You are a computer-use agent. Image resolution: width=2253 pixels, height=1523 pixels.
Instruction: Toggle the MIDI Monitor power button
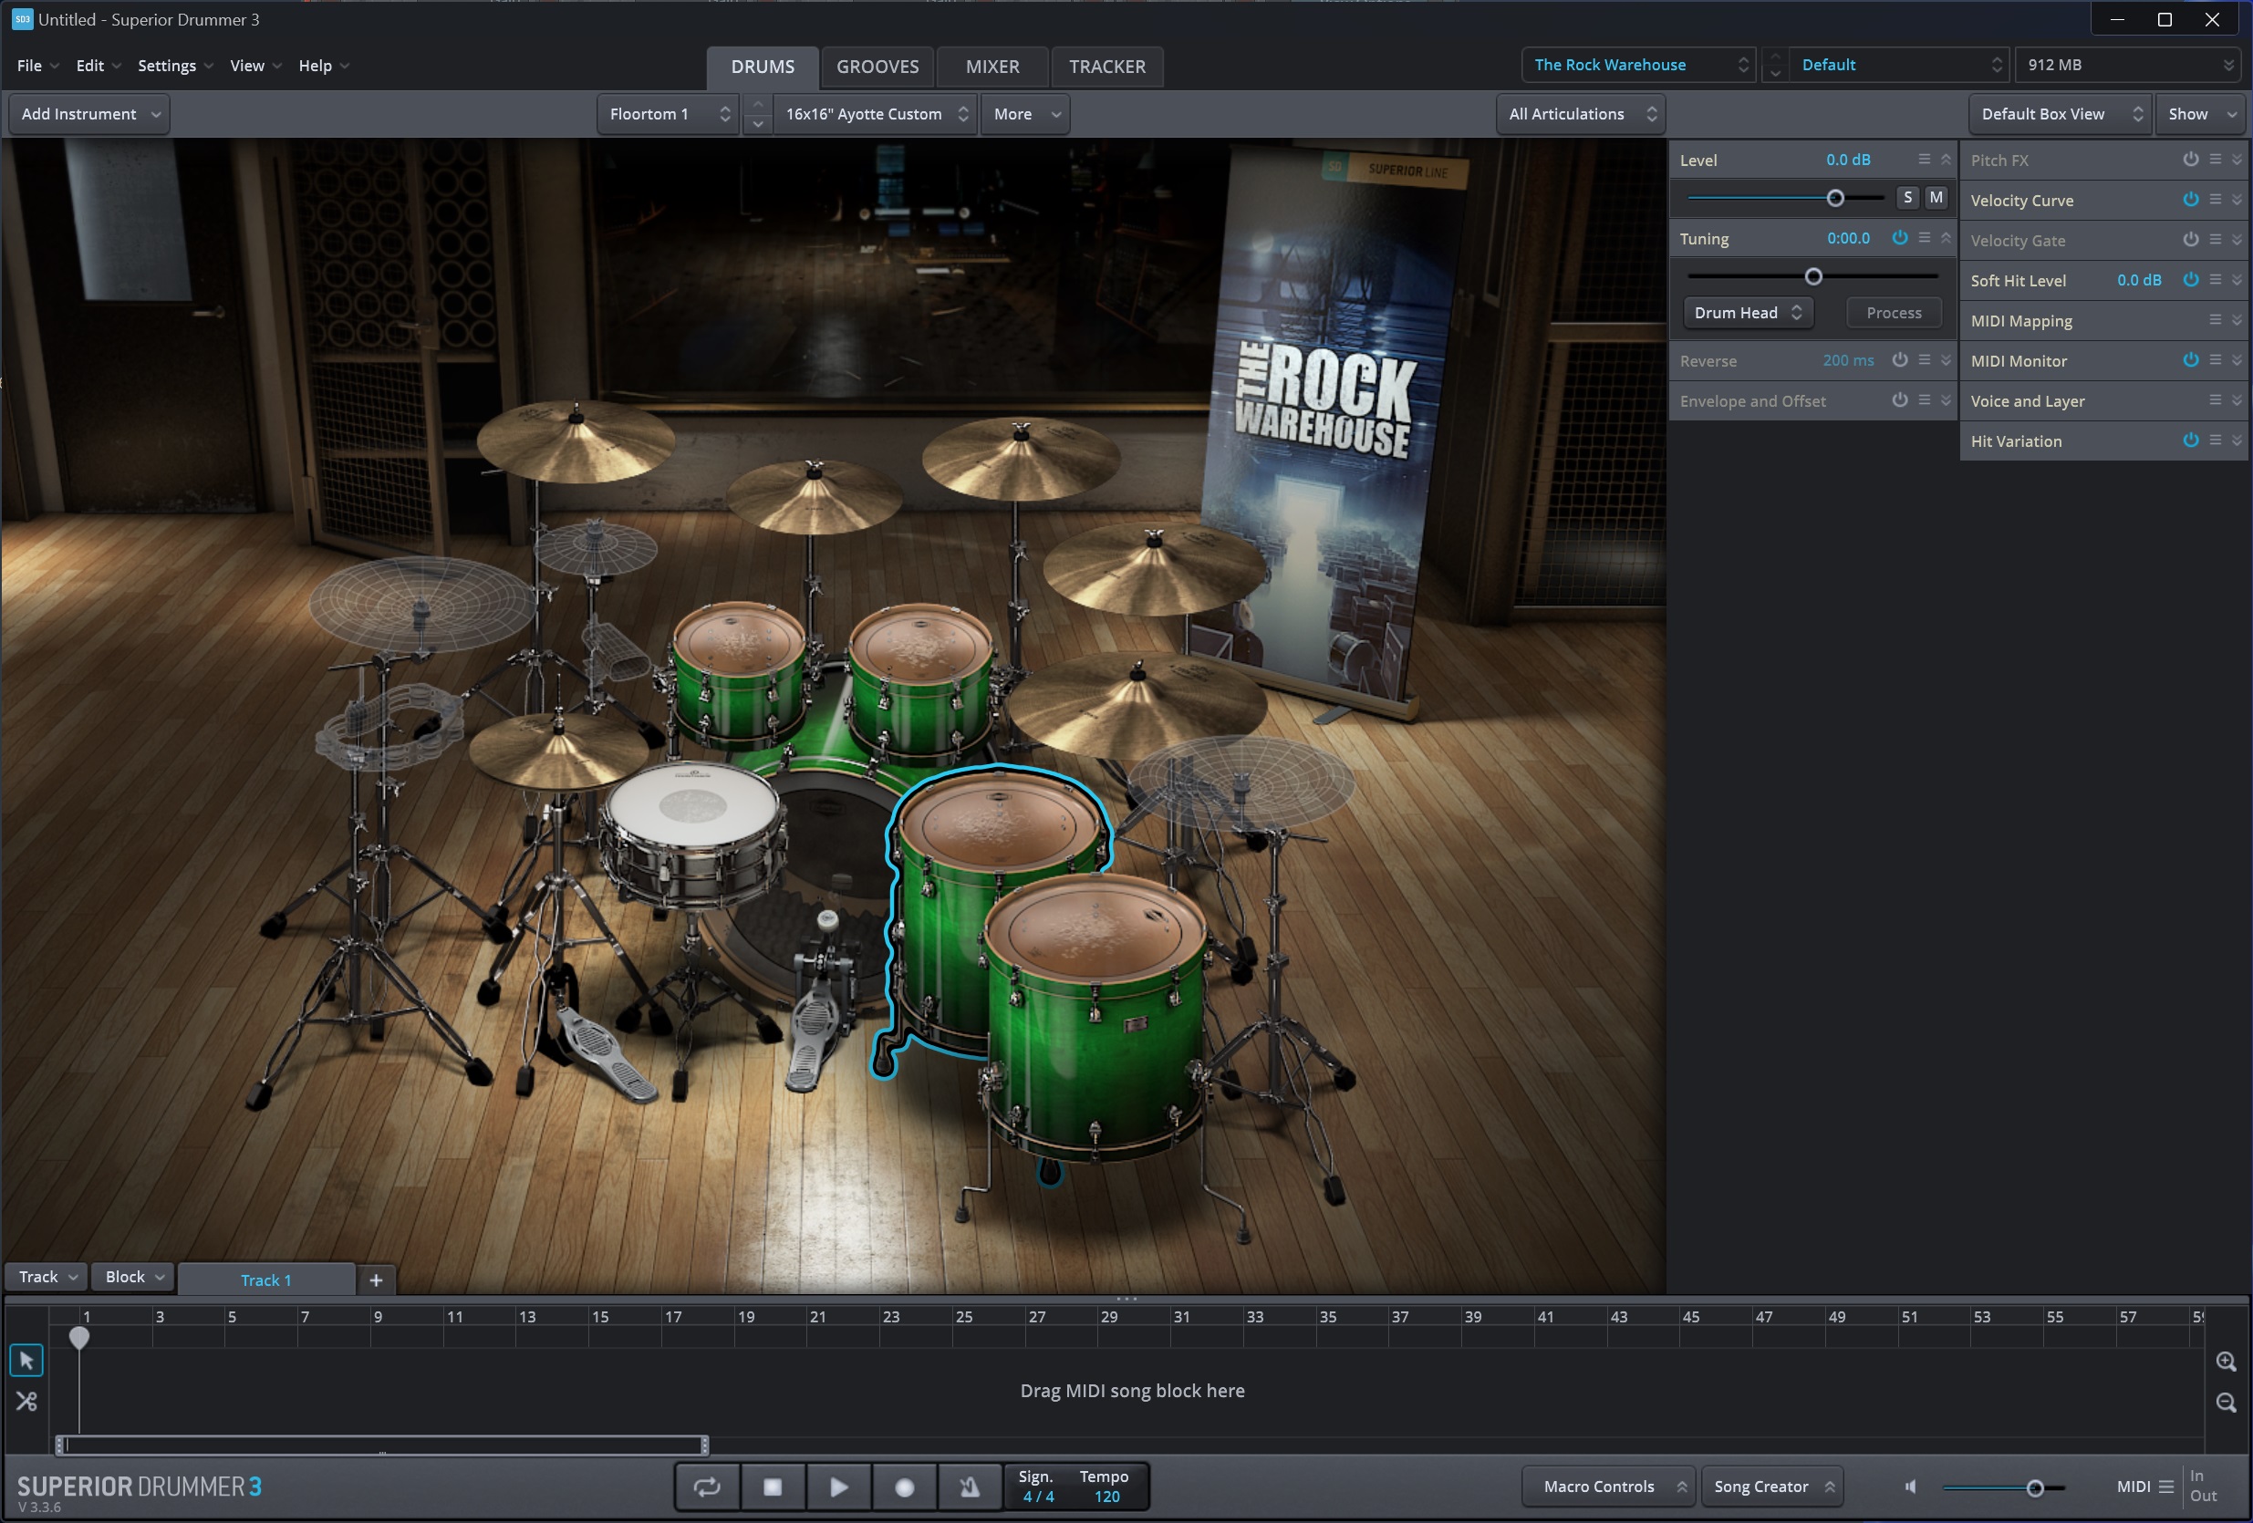(2191, 359)
